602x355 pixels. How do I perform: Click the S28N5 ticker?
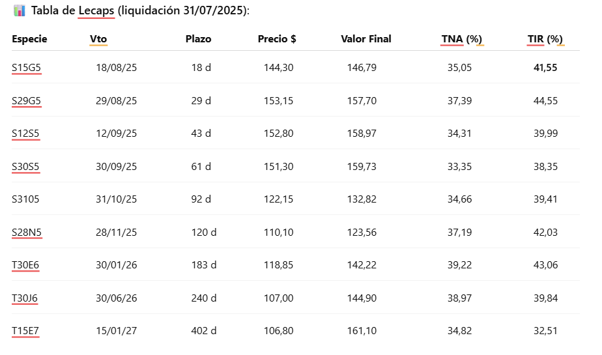click(27, 232)
